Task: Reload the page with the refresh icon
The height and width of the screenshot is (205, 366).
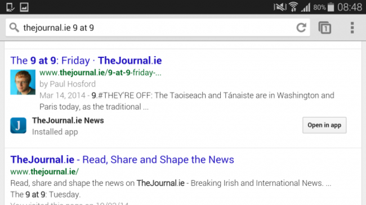Action: pyautogui.click(x=301, y=28)
